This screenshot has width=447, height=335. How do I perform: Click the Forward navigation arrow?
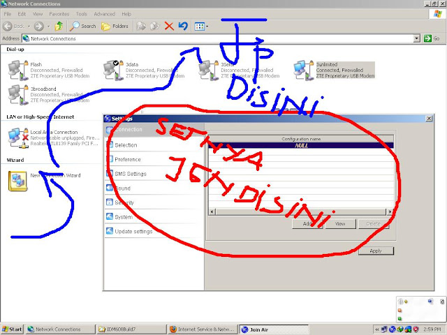pos(39,27)
